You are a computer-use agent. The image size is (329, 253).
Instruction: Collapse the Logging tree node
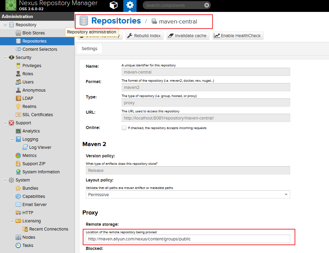(x=12, y=140)
